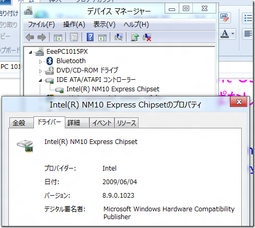Switch to the イベント tab
The width and height of the screenshot is (255, 228).
click(102, 123)
